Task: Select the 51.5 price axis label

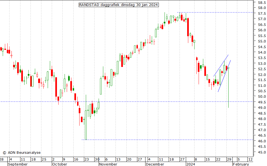Action: [x=262, y=80]
